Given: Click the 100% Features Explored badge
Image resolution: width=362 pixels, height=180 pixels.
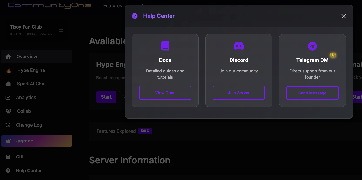Looking at the screenshot, I should pyautogui.click(x=145, y=131).
